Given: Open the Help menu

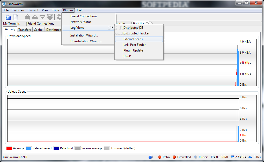Looking at the screenshot, I should coord(80,10).
